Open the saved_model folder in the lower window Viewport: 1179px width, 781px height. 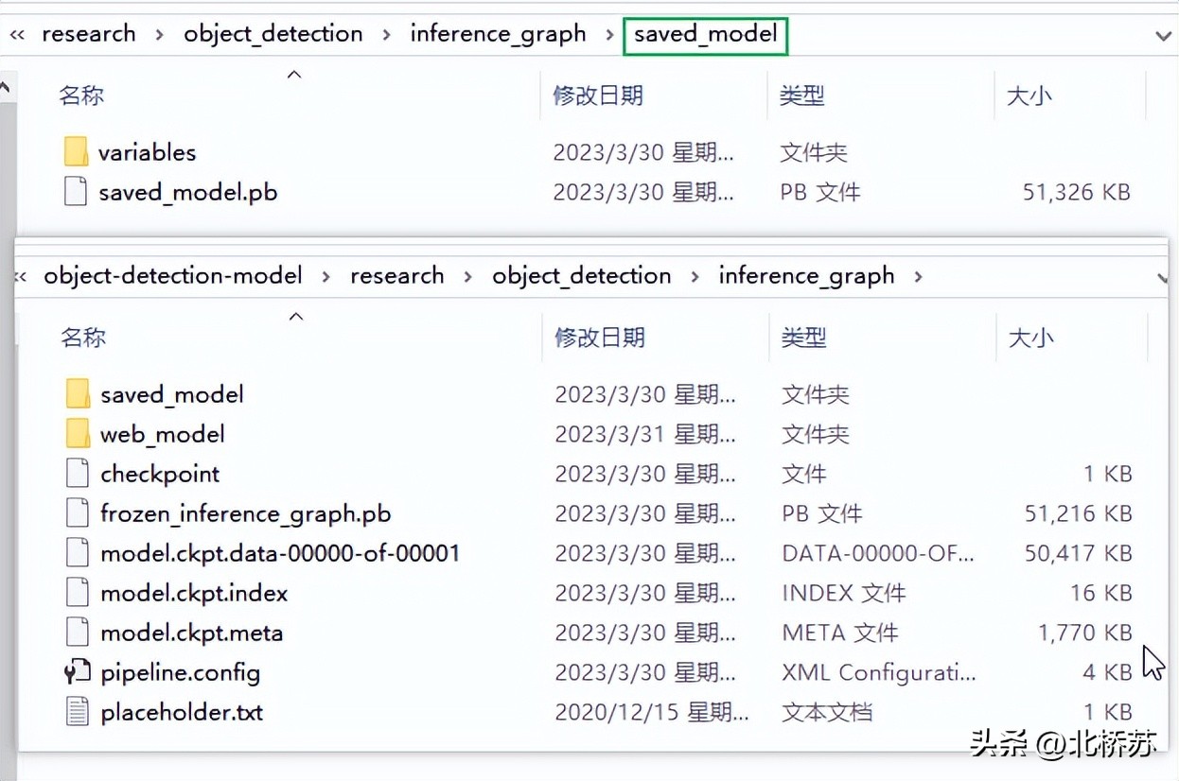coord(170,393)
